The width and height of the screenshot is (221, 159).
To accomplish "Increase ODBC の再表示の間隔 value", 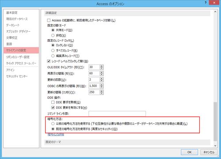I will [x=102, y=85].
